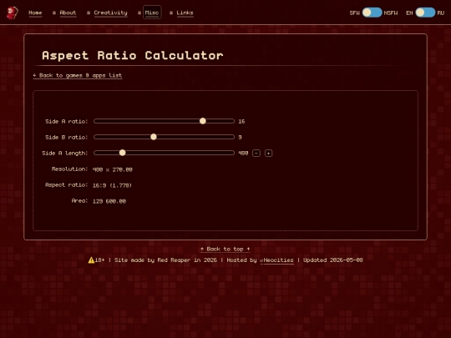
Task: Select the aspect ratio value 16:9 (1.778)
Action: (112, 185)
